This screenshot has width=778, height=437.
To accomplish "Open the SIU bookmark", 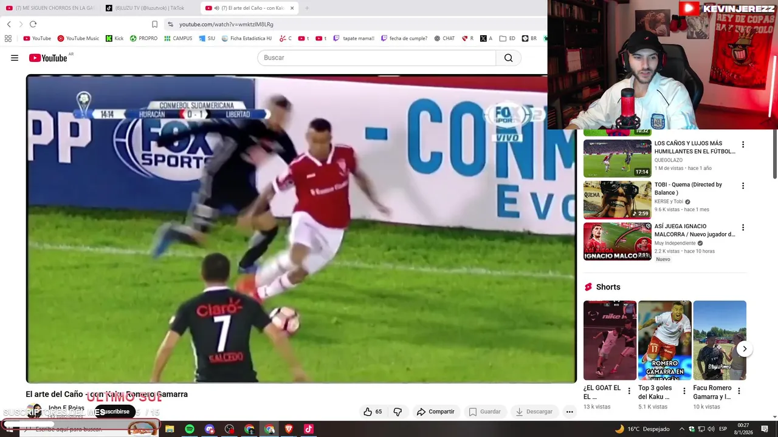I will [x=207, y=38].
